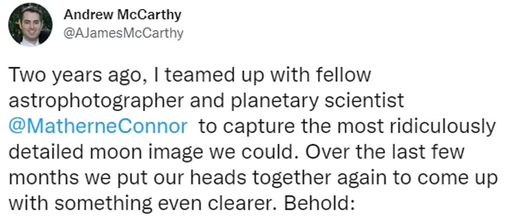This screenshot has height=221, width=508.
Task: Click the @AJamesMcCarthy handle
Action: tap(124, 33)
